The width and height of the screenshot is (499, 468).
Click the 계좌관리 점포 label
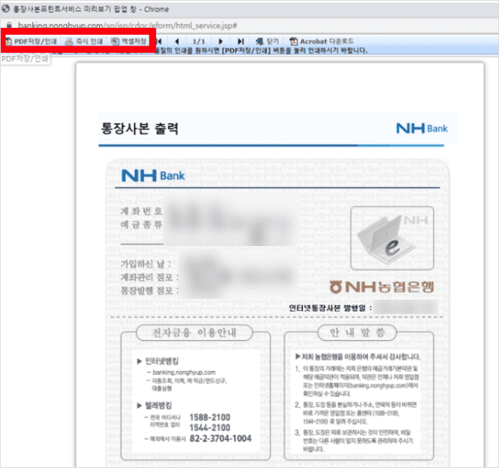[149, 278]
